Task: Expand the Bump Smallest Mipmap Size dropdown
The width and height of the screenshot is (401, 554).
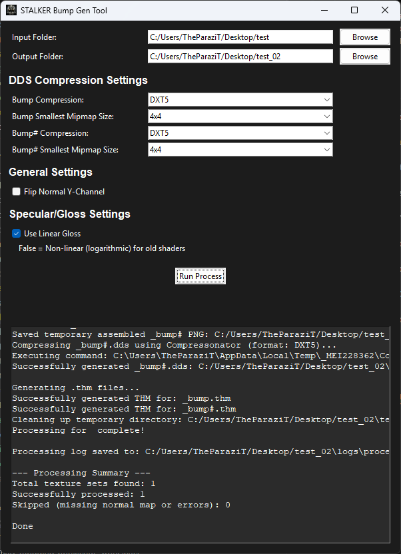Action: tap(240, 117)
